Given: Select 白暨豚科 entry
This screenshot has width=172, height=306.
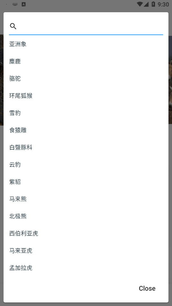Looking at the screenshot, I should [x=86, y=147].
